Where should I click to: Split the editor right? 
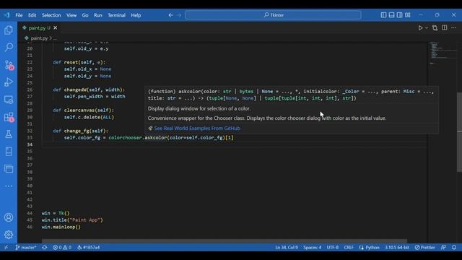pyautogui.click(x=445, y=27)
